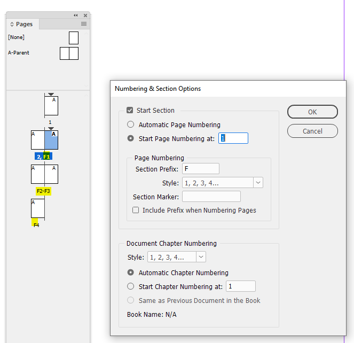Cycle the Pages panel tab view arrows
Screen dimensions: 354x343
pos(12,24)
